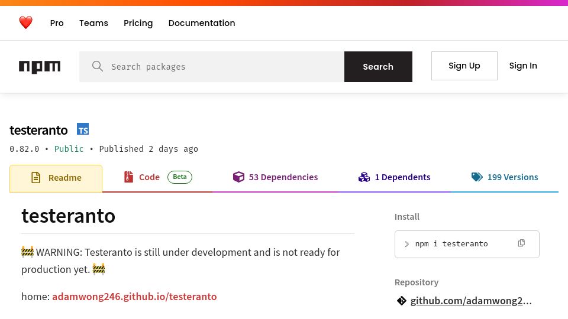This screenshot has height=319, width=568.
Task: Go to the Pricing page
Action: tap(138, 23)
